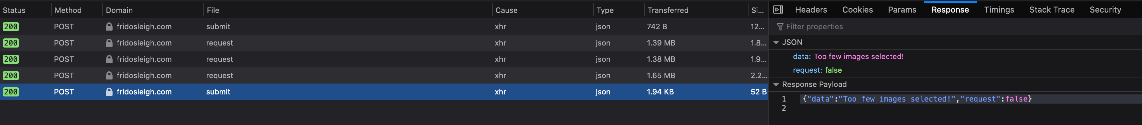Show the Timings tab
Screen dimensions: 1142x125
999,10
